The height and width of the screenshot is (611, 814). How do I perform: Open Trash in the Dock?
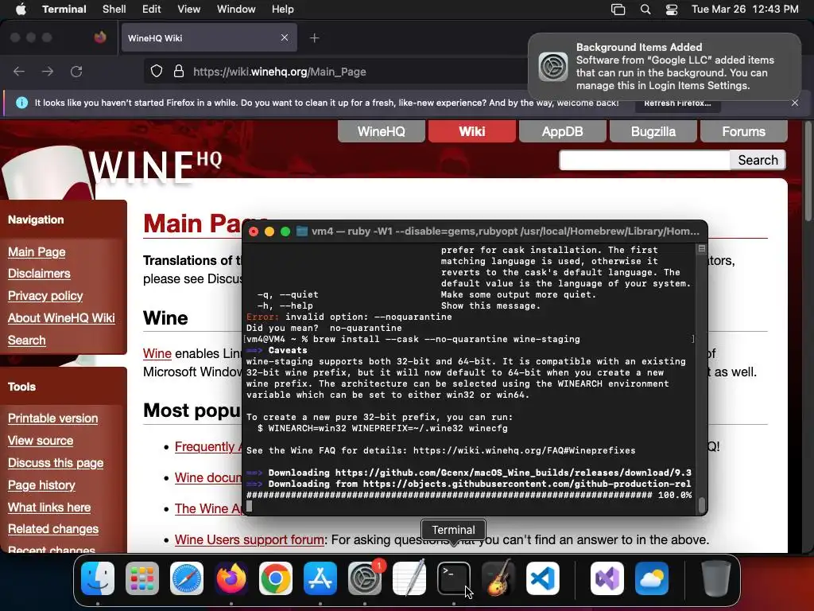[716, 578]
